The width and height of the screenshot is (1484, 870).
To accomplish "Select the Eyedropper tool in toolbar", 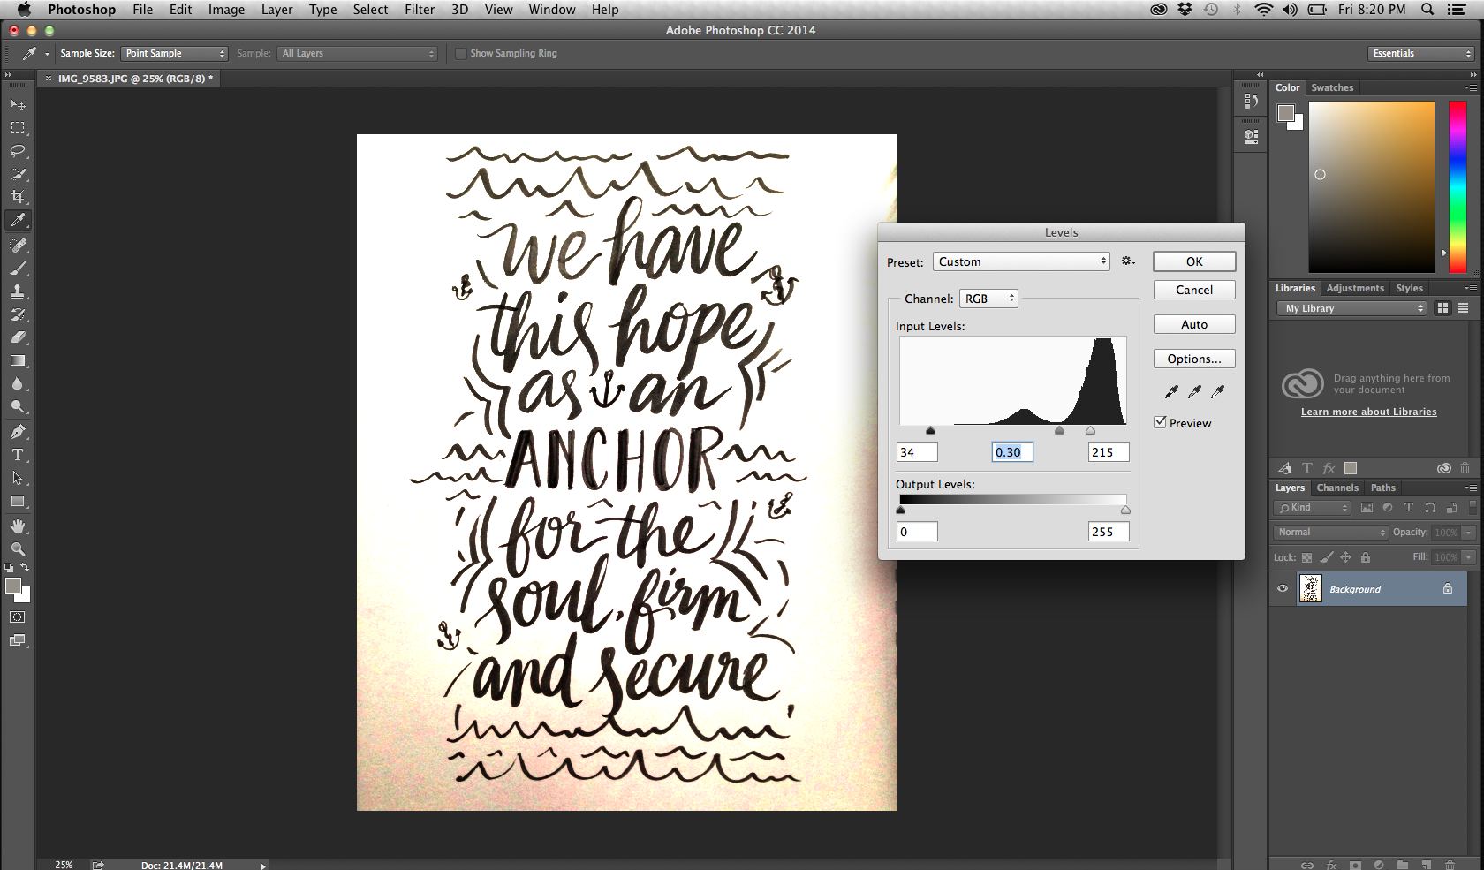I will [x=18, y=220].
